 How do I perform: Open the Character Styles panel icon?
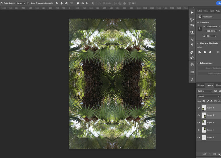tap(192, 57)
